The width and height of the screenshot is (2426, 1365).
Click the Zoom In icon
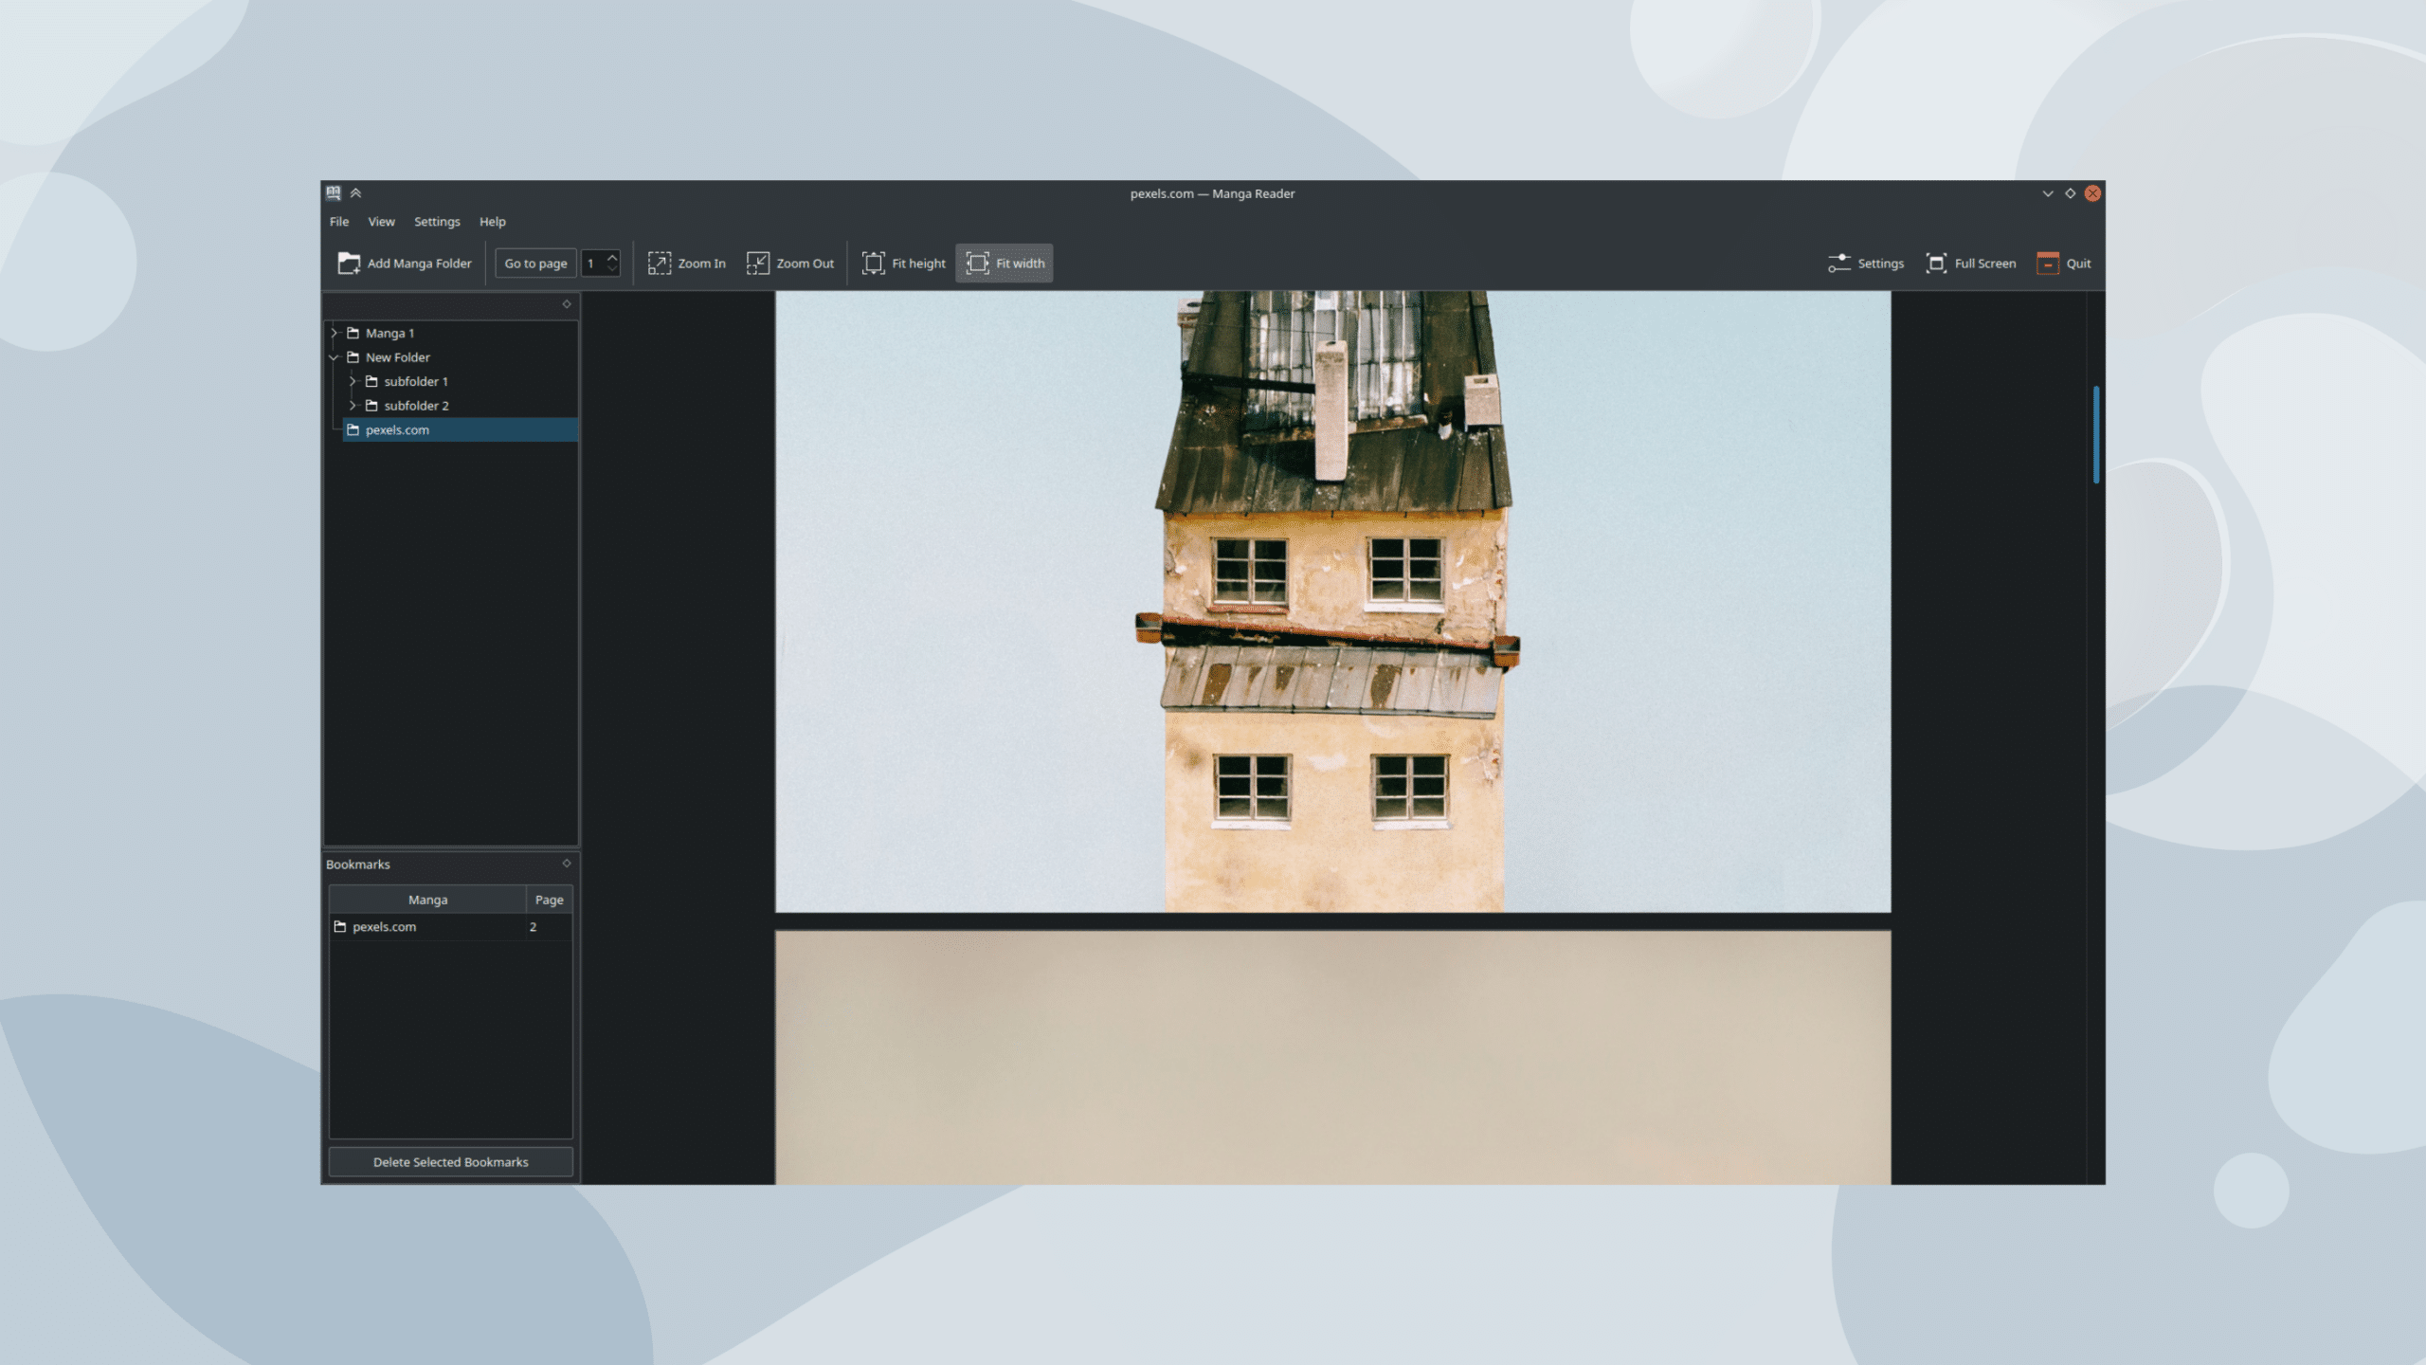click(660, 264)
